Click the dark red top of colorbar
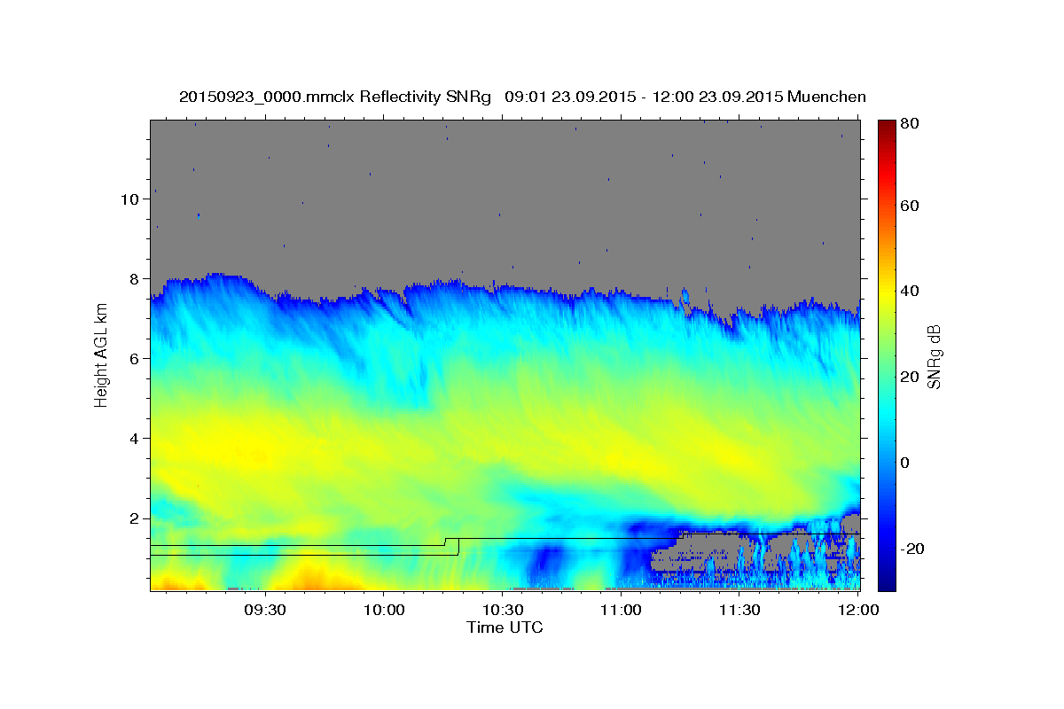Image resolution: width=1064 pixels, height=709 pixels. (887, 129)
